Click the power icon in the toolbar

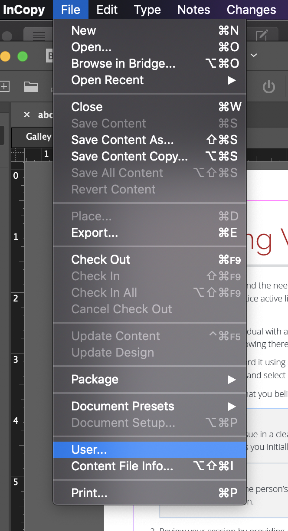click(269, 87)
